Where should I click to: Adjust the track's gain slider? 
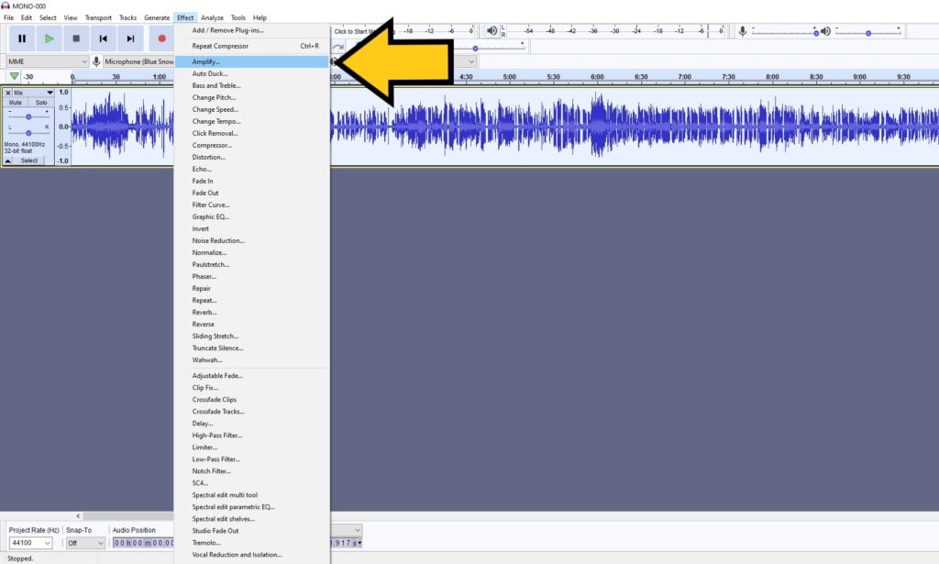click(x=28, y=116)
